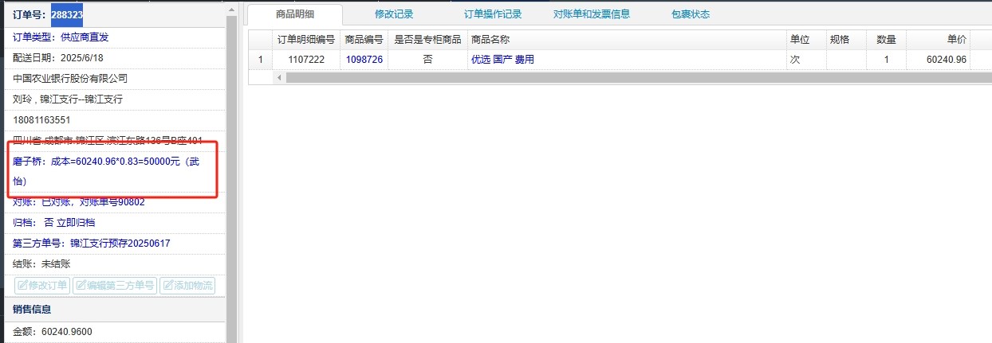Select the order number 288323
The height and width of the screenshot is (343, 992).
point(67,14)
